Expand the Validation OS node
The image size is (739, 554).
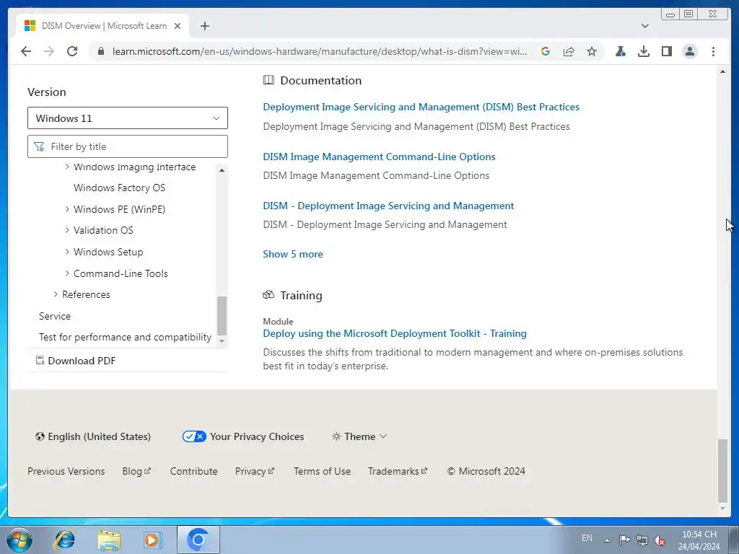(67, 230)
